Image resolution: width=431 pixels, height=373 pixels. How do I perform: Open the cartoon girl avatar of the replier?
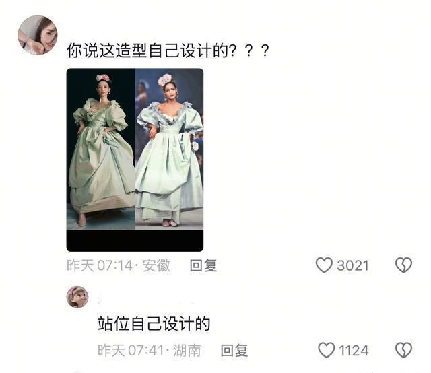pos(77,297)
